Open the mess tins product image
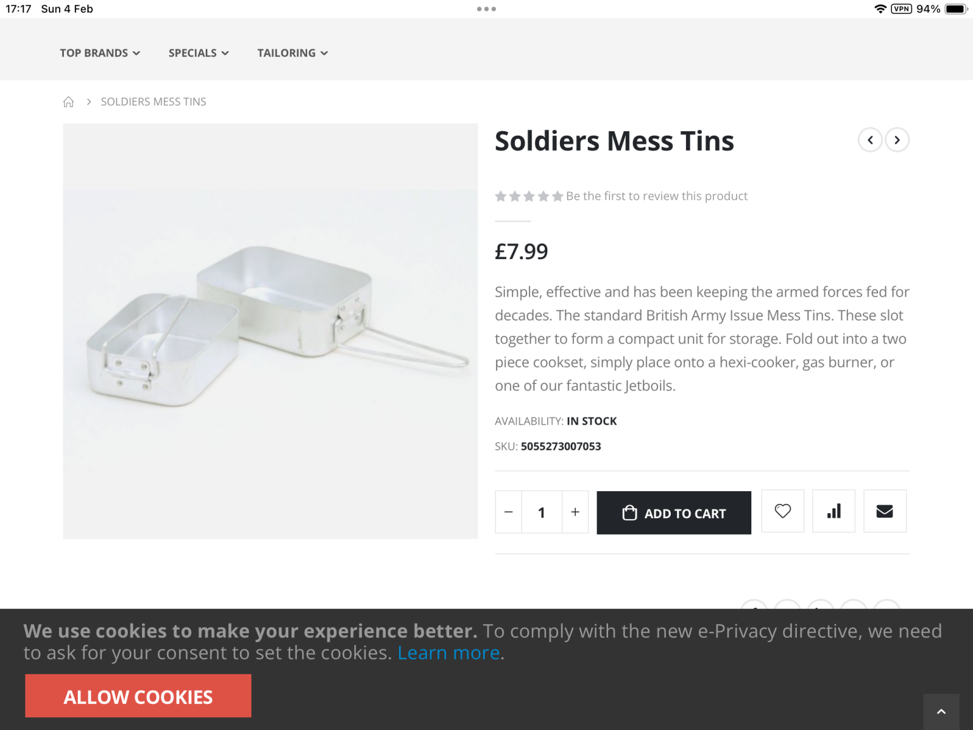 (270, 331)
